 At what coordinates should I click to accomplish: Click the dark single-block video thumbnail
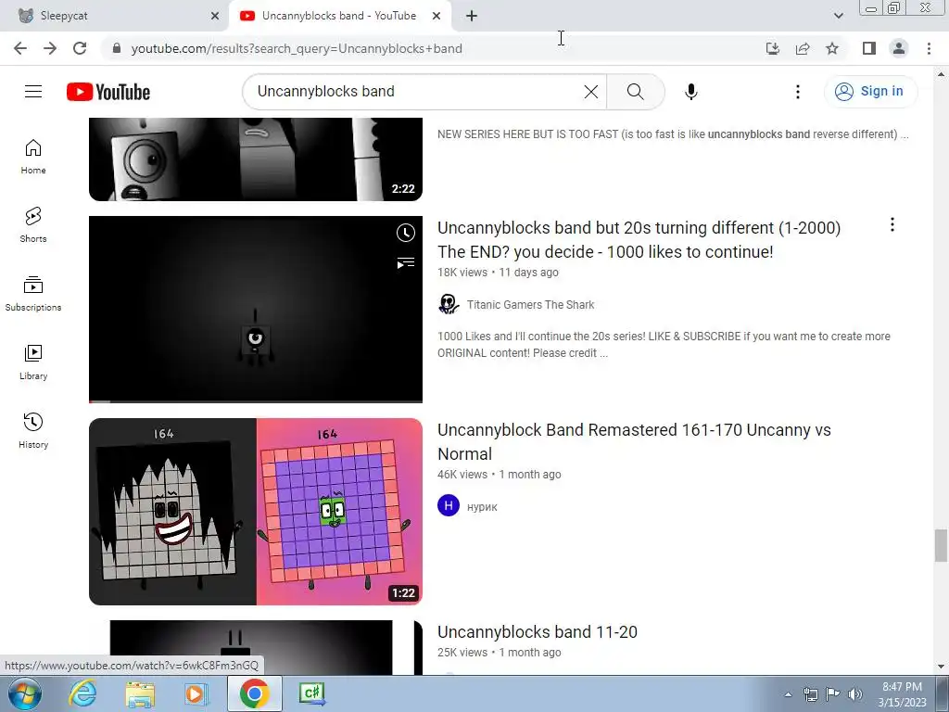point(256,310)
